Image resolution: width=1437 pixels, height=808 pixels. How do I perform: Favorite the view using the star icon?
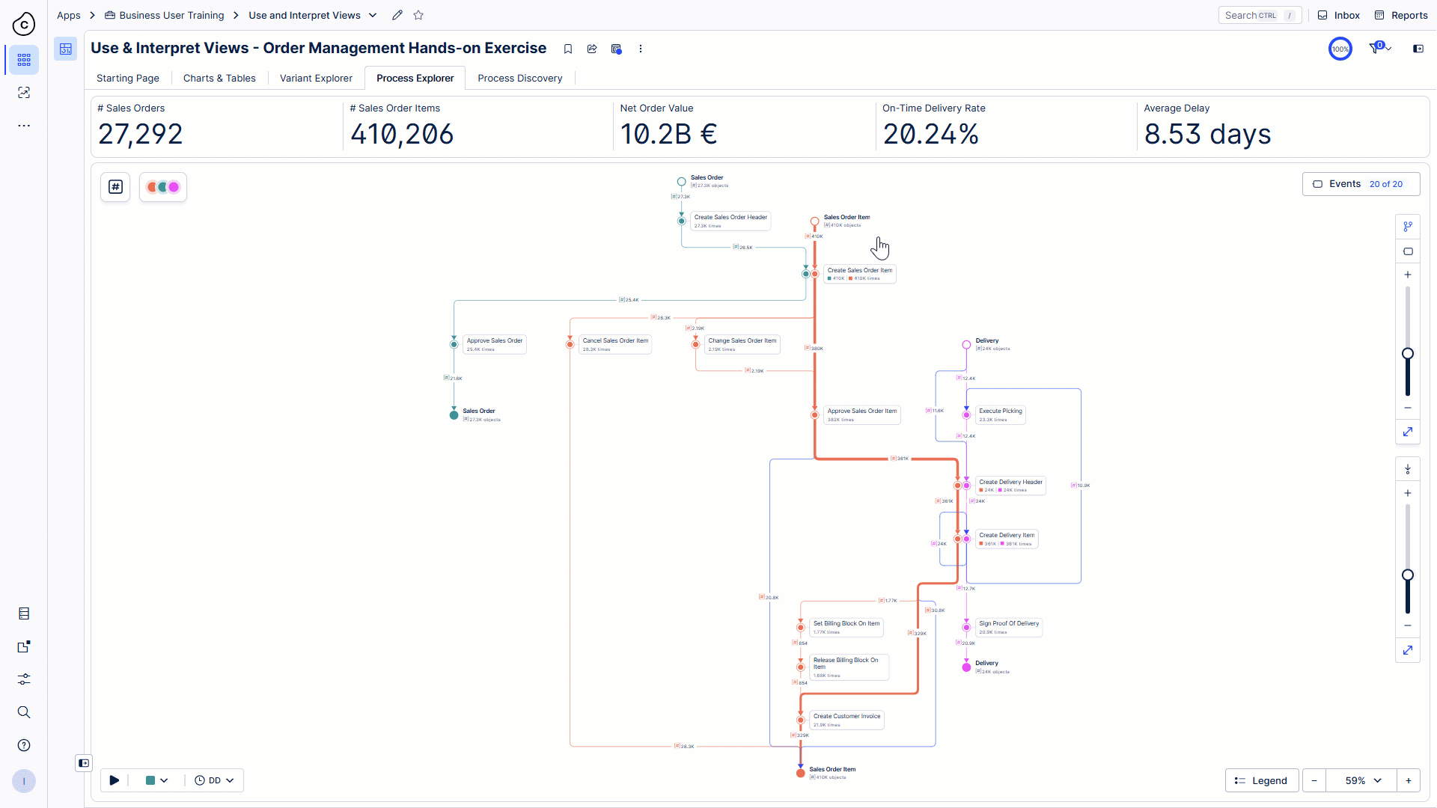[x=418, y=15]
